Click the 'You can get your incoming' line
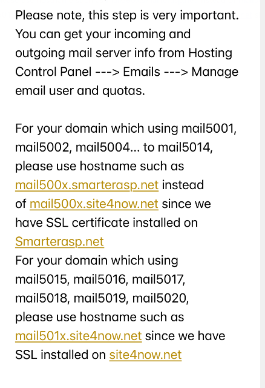This screenshot has width=265, height=388. click(x=103, y=34)
